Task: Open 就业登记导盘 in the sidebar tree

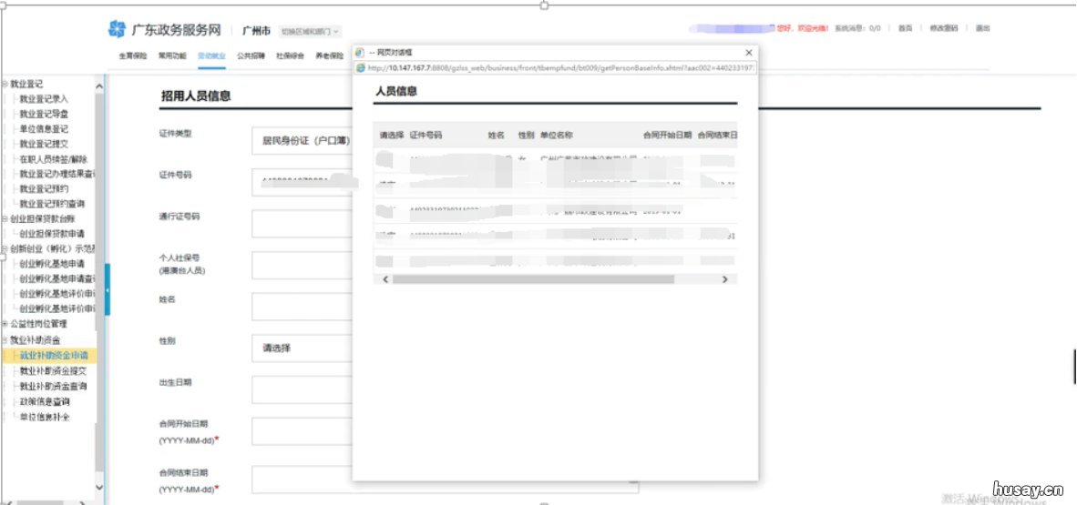Action: [43, 114]
